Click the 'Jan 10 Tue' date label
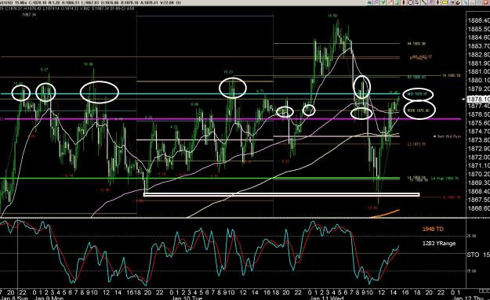The width and height of the screenshot is (490, 300). click(x=187, y=298)
